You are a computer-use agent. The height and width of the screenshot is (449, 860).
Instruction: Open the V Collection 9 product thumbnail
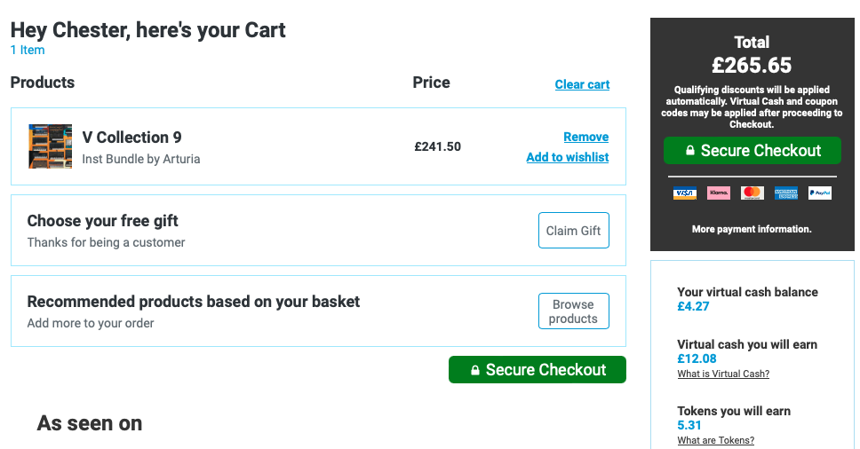click(51, 146)
